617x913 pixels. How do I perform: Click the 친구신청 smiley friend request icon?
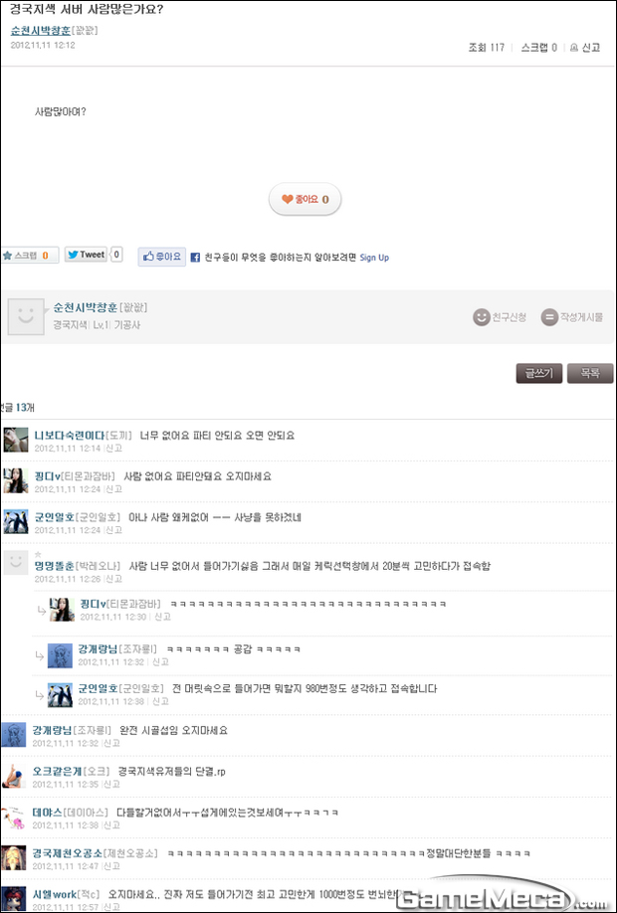point(482,317)
